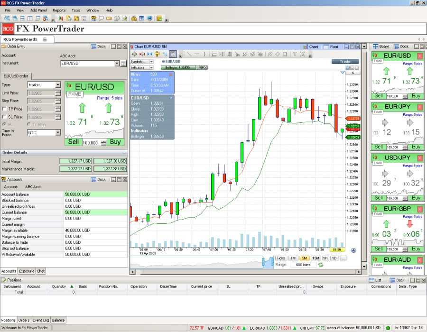This screenshot has width=427, height=332.
Task: Select the parallel channel drawing tool
Action: (269, 54)
